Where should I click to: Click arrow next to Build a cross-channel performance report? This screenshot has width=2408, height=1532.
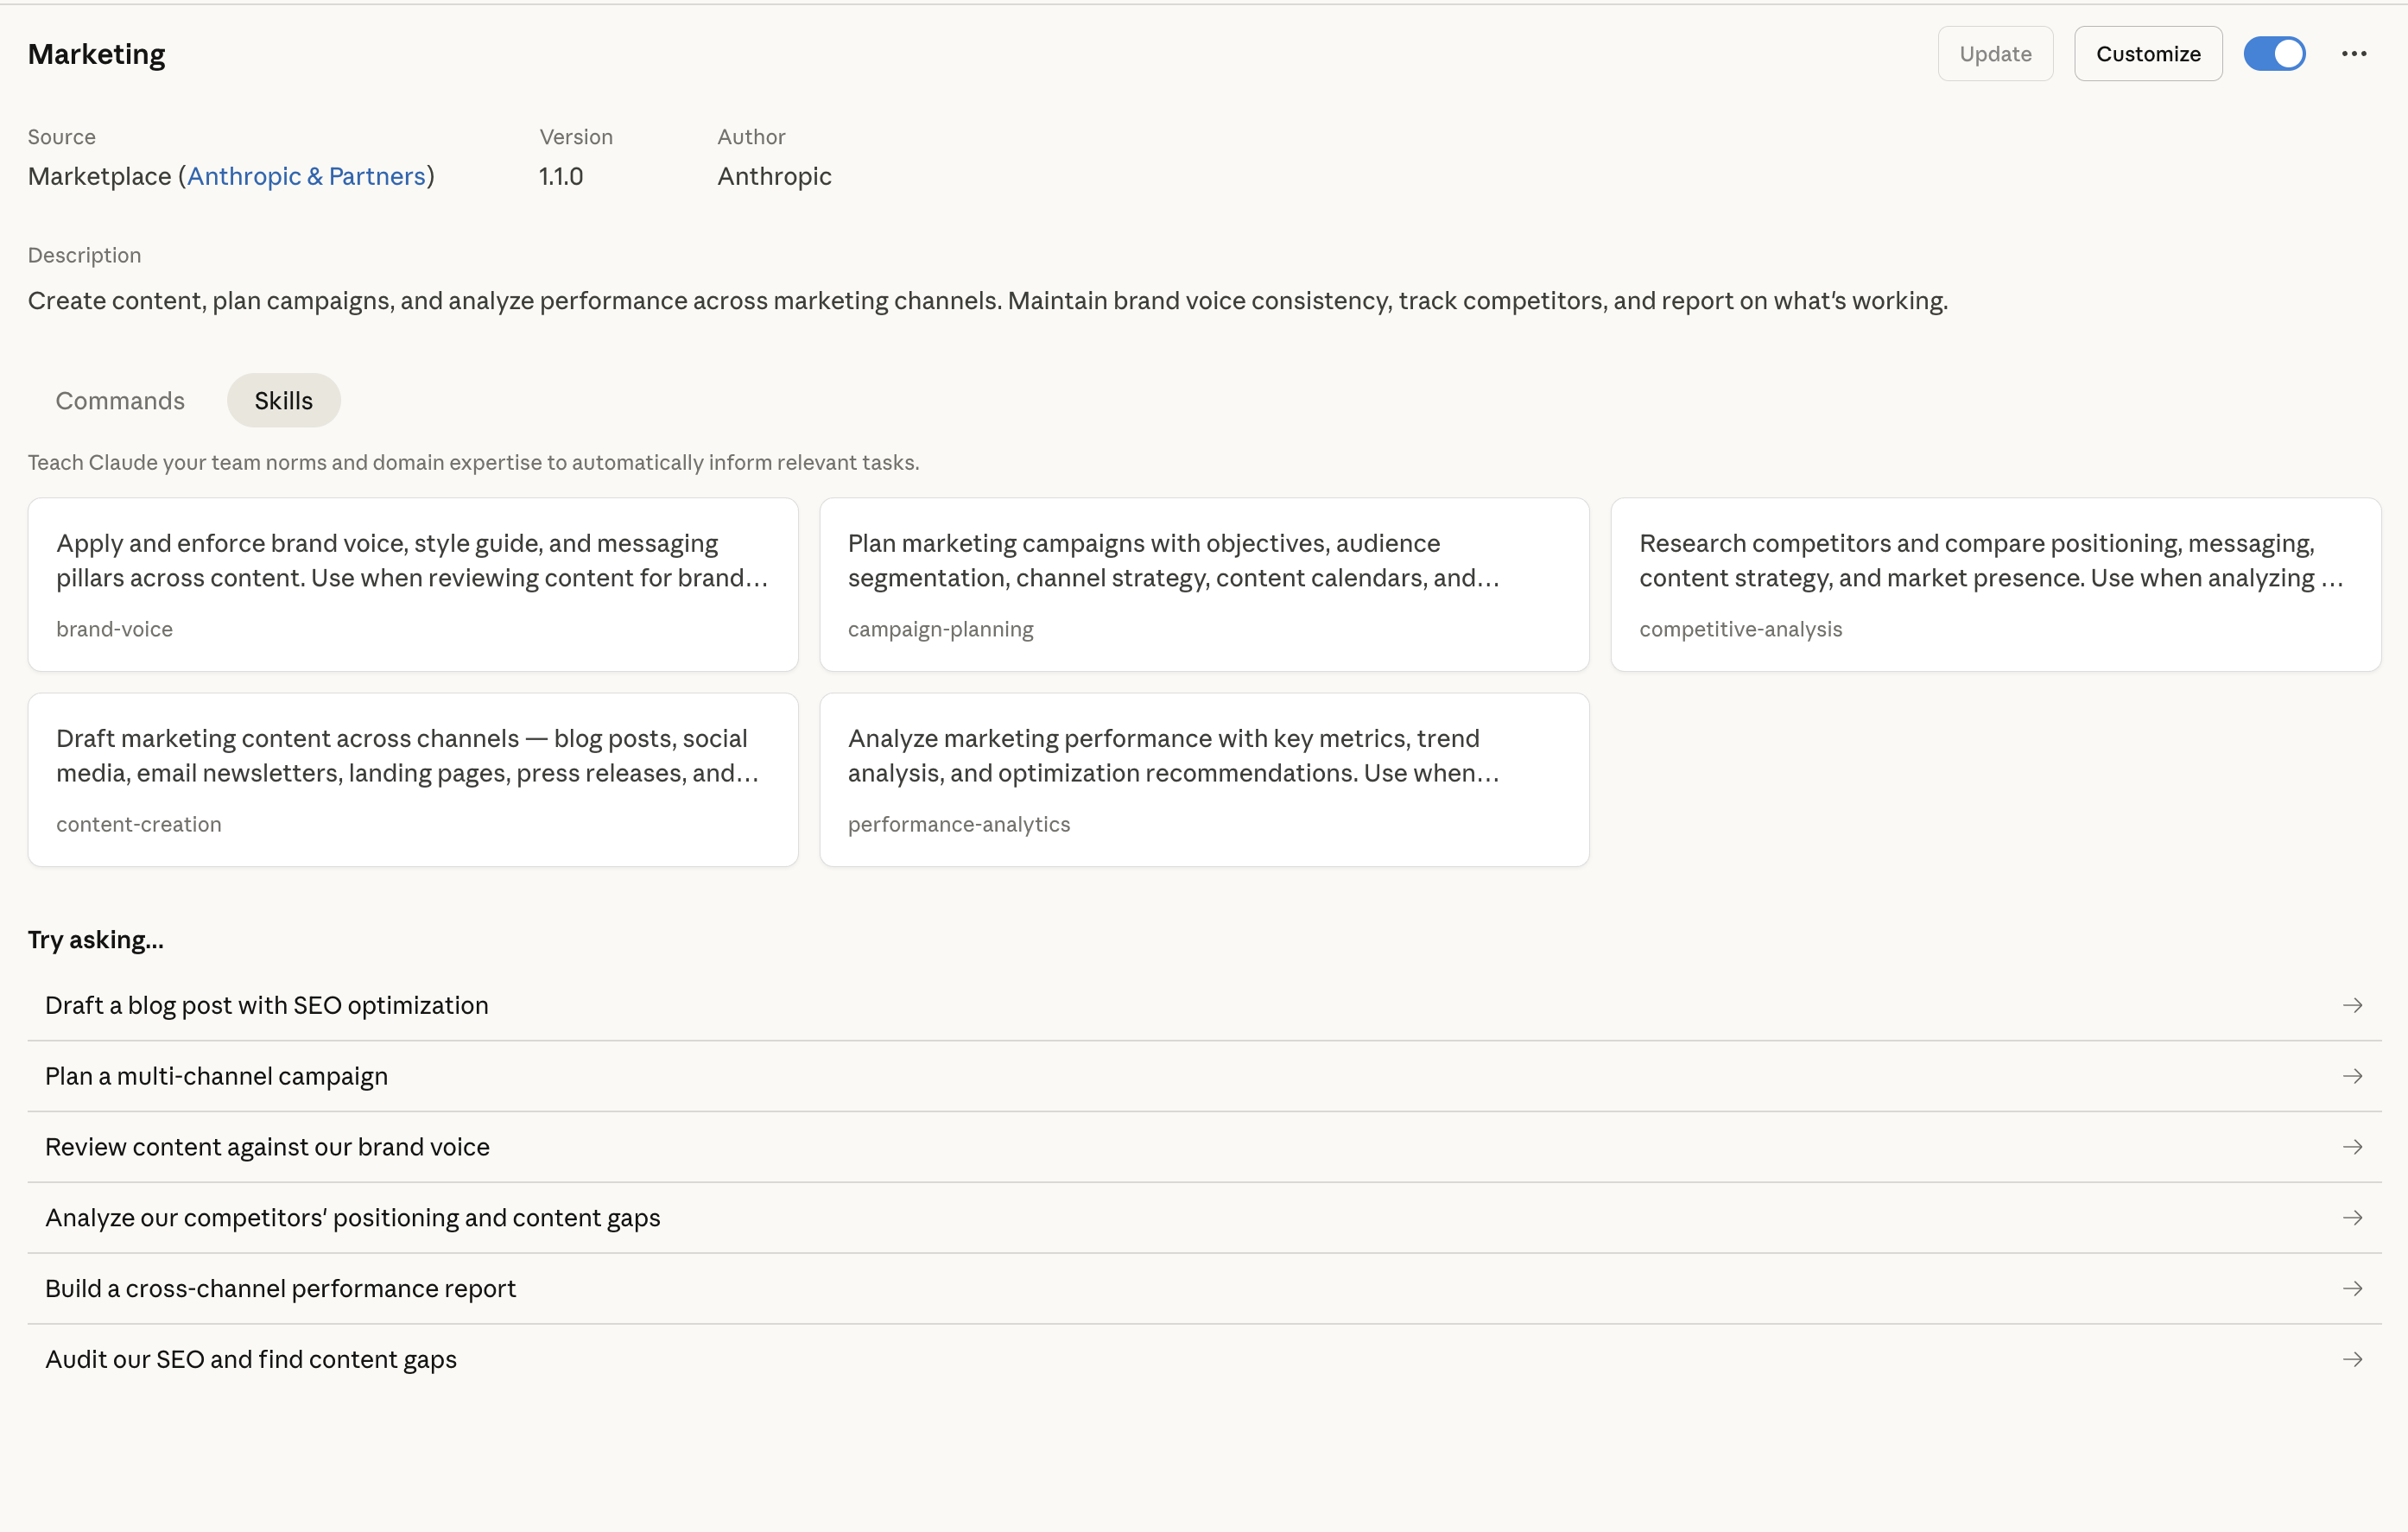(2352, 1289)
